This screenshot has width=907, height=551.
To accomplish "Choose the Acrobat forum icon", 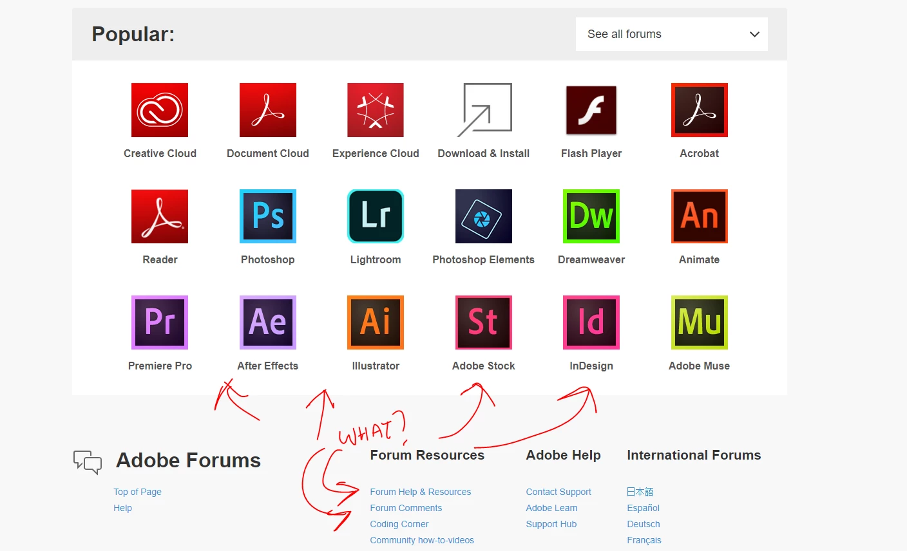I will point(700,110).
